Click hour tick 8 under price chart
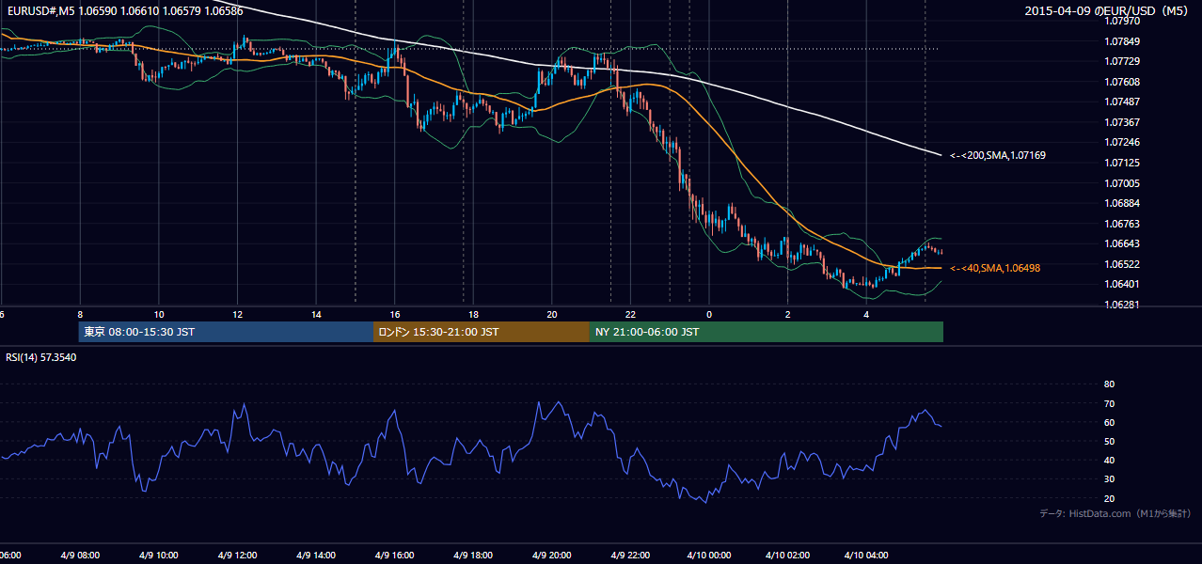Viewport: 1202px width, 564px height. [80, 314]
